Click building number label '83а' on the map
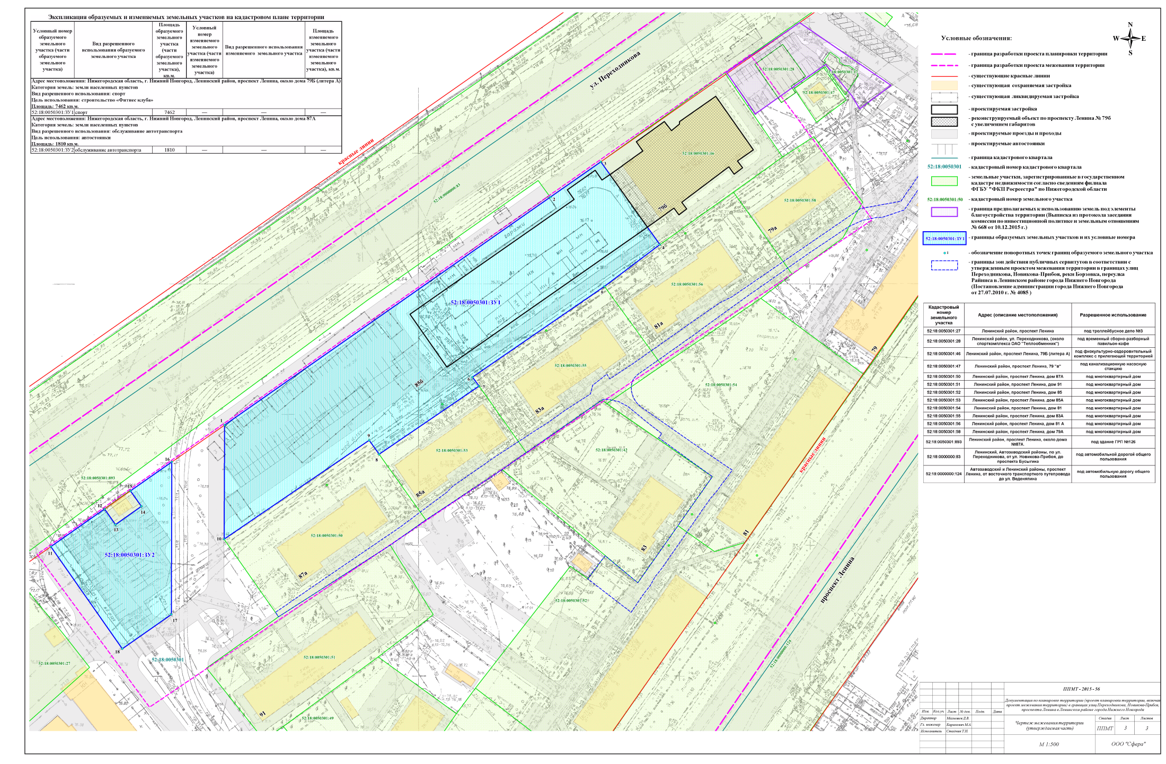The image size is (1166, 764). point(540,410)
